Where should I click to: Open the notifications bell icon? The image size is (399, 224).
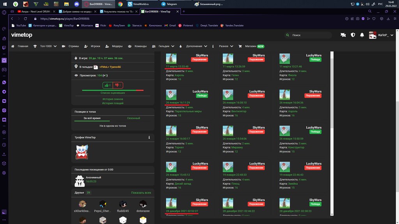pyautogui.click(x=362, y=35)
